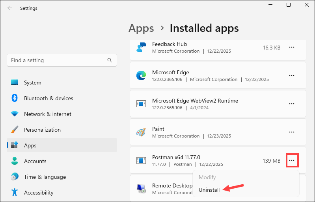Click the Edge WebView2 Runtime app icon

(x=141, y=104)
